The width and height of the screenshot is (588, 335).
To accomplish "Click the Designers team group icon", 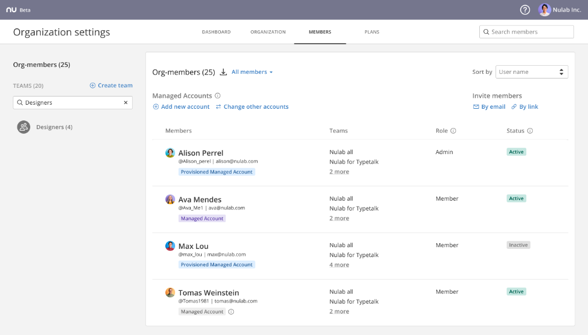I will click(24, 127).
